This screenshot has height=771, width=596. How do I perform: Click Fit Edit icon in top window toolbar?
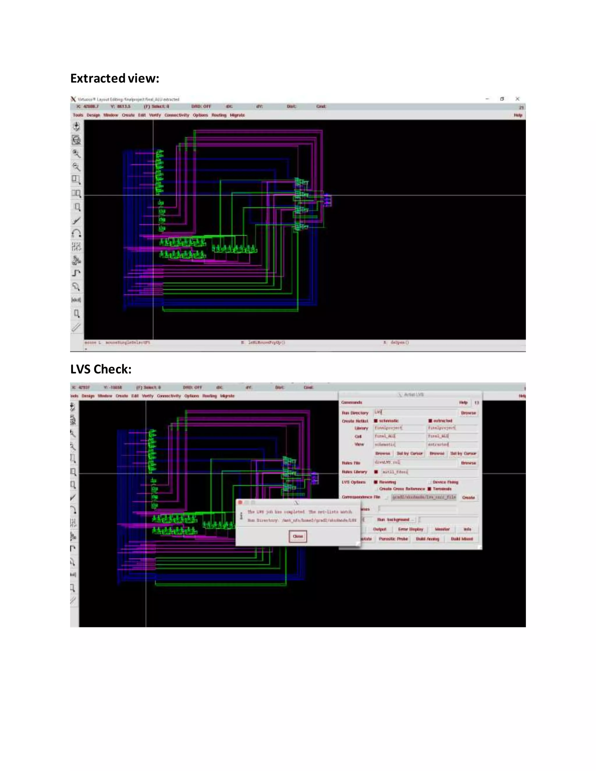click(x=76, y=140)
